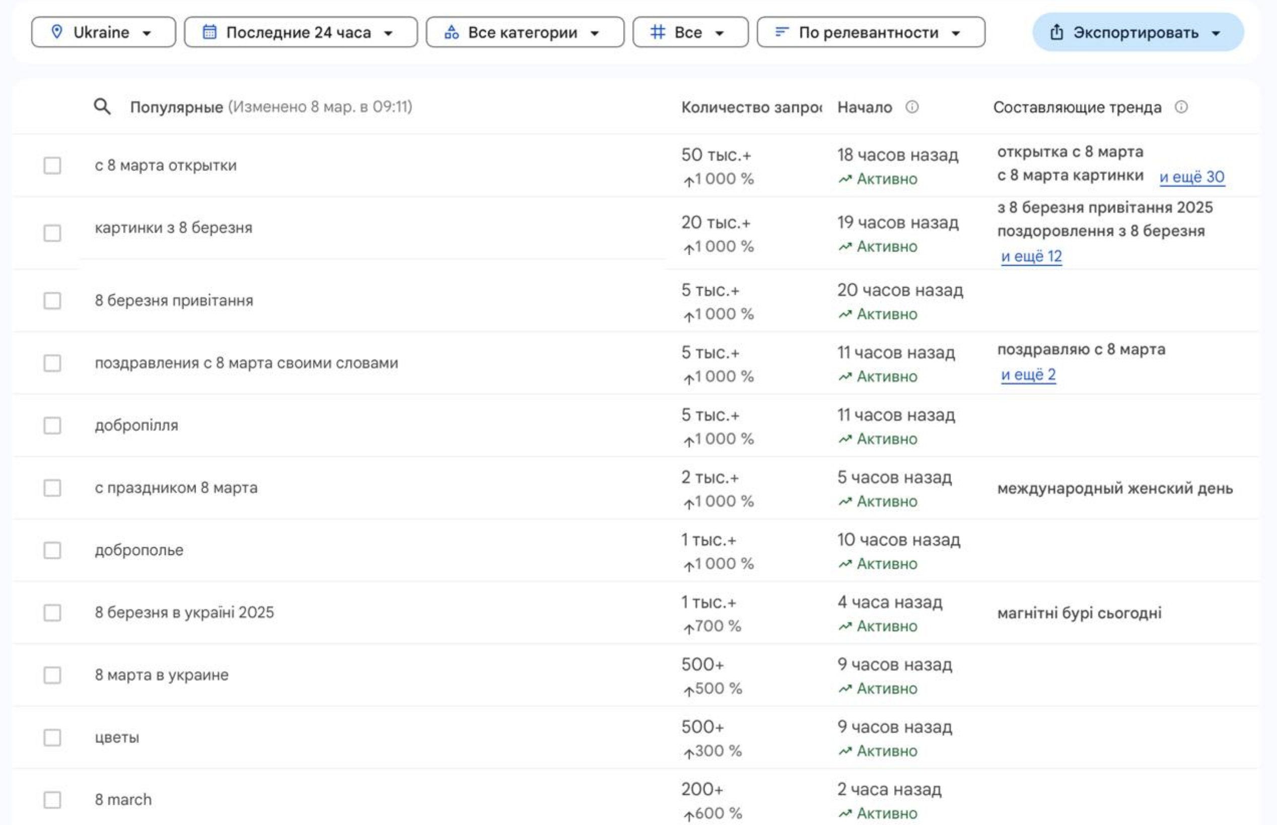This screenshot has height=825, width=1277.
Task: Open the Последние 24 часа dropdown
Action: coord(301,32)
